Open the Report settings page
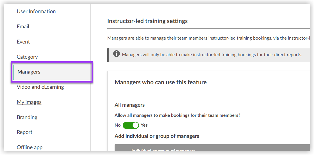The image size is (314, 155). tap(25, 132)
